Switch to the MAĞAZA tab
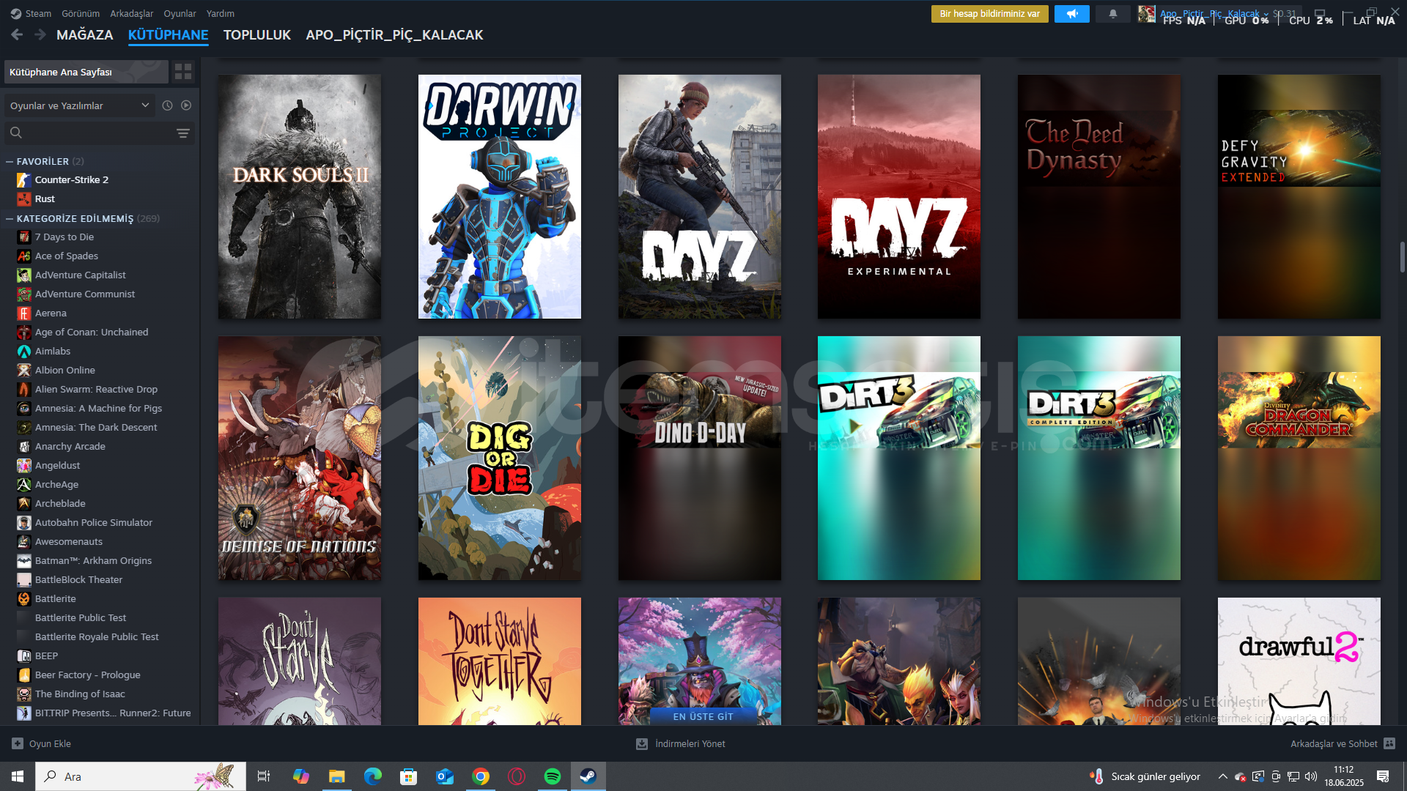 pyautogui.click(x=85, y=34)
